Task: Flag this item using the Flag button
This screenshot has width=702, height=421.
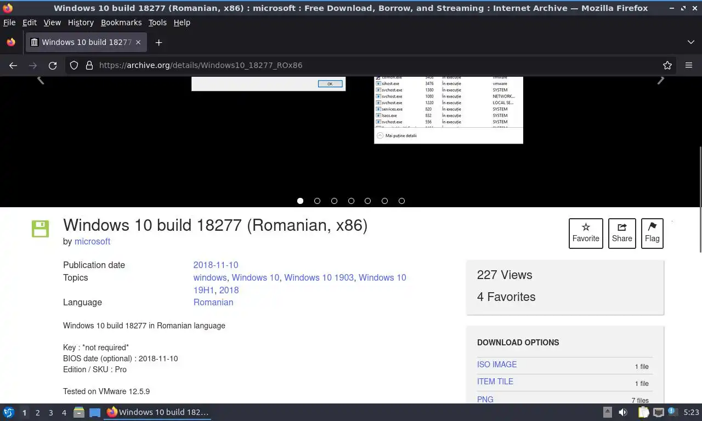Action: coord(652,233)
